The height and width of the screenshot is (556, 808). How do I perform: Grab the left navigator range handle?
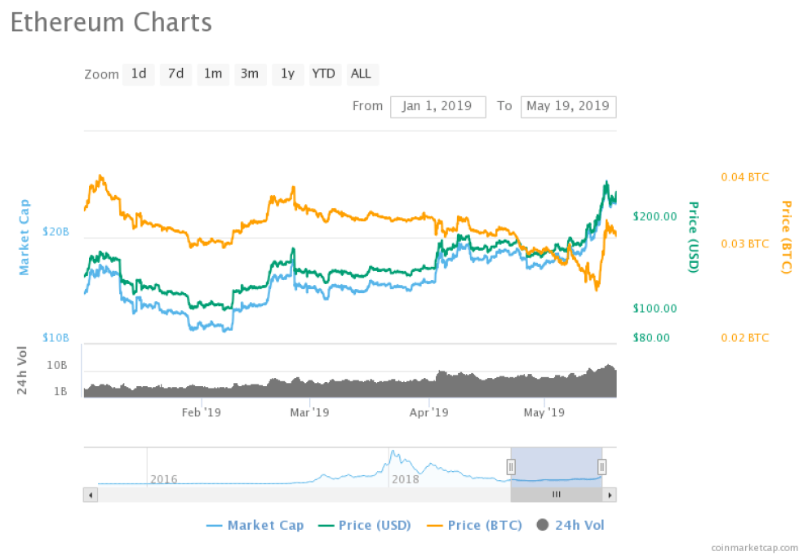pyautogui.click(x=511, y=467)
